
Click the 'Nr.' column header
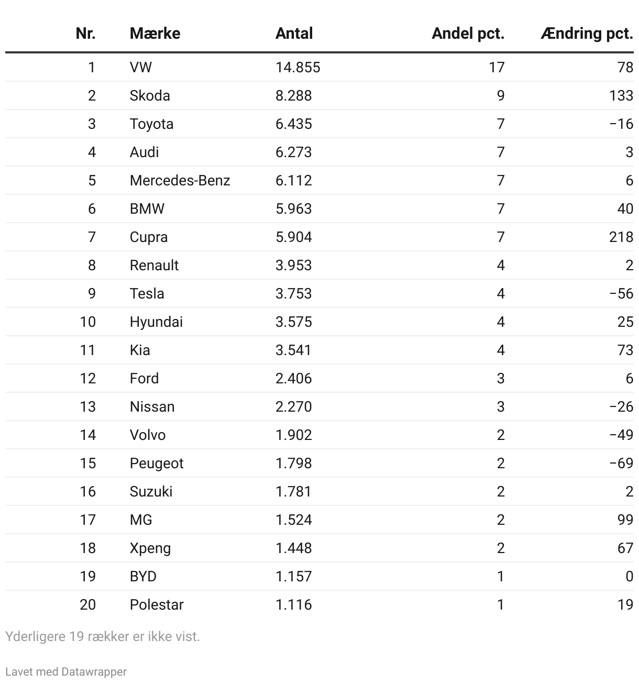(85, 34)
